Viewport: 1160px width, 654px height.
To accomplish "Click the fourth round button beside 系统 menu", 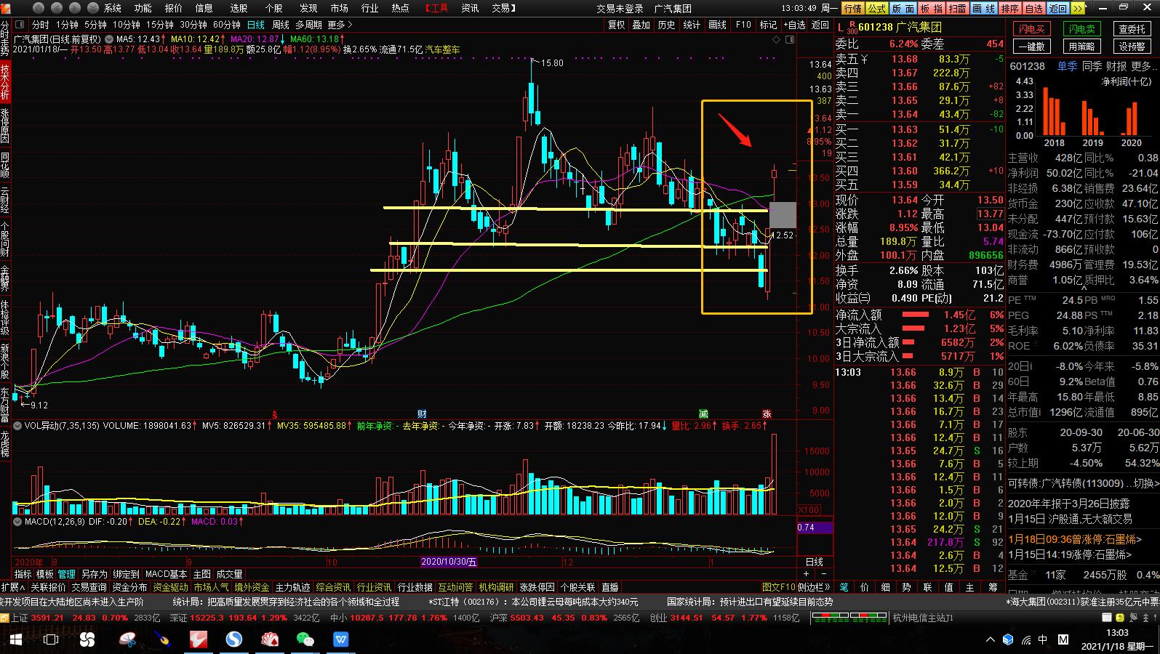I will pos(92,8).
